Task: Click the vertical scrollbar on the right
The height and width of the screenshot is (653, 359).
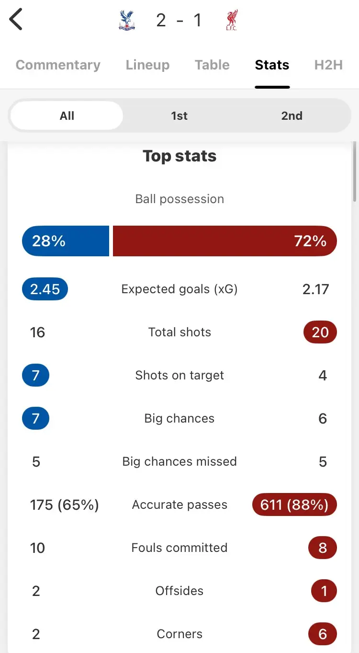Action: (355, 172)
